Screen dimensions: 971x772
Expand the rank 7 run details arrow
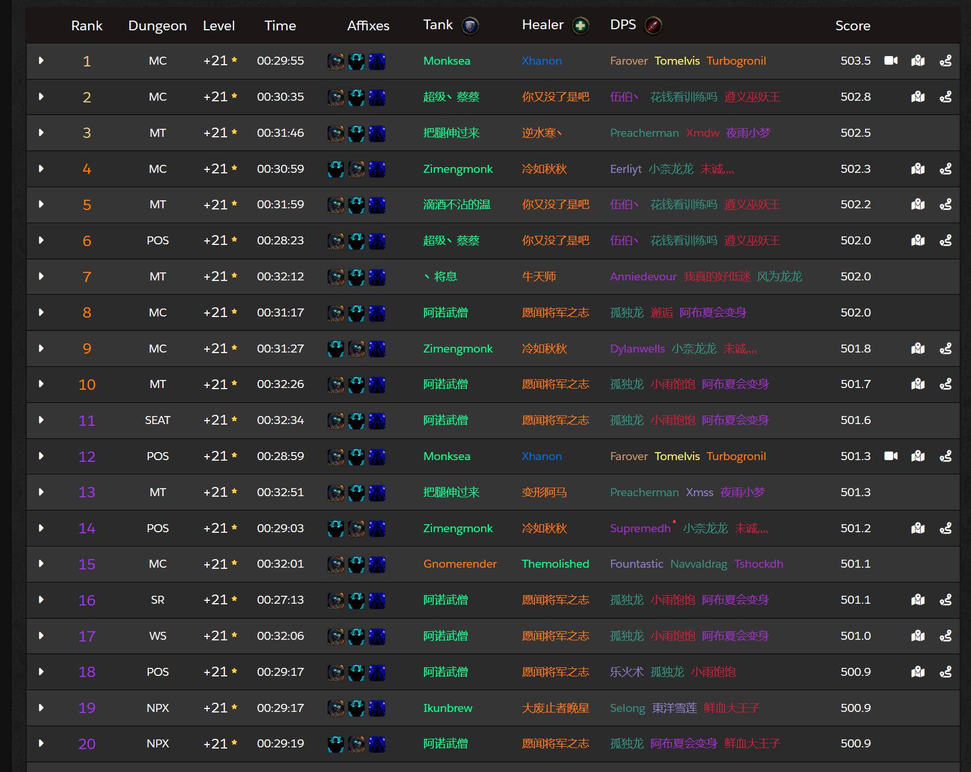point(41,276)
